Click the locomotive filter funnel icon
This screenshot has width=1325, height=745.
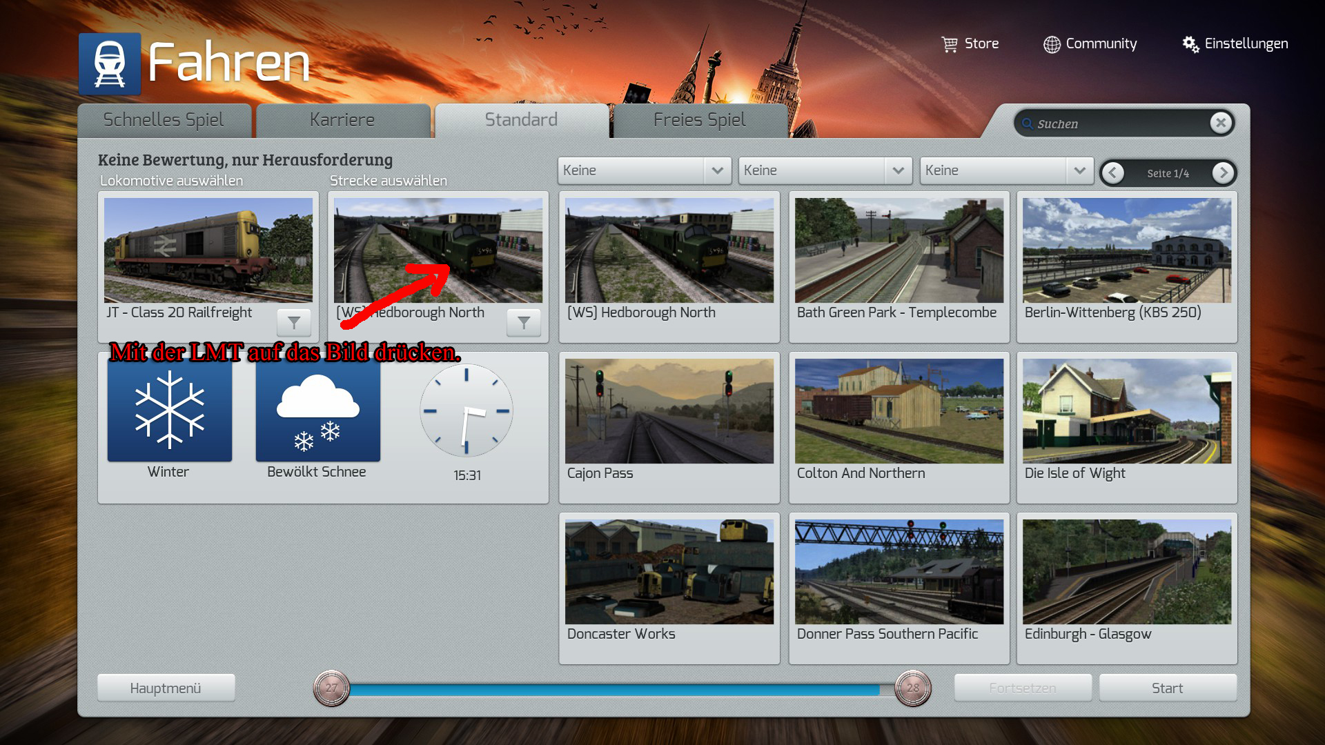294,322
